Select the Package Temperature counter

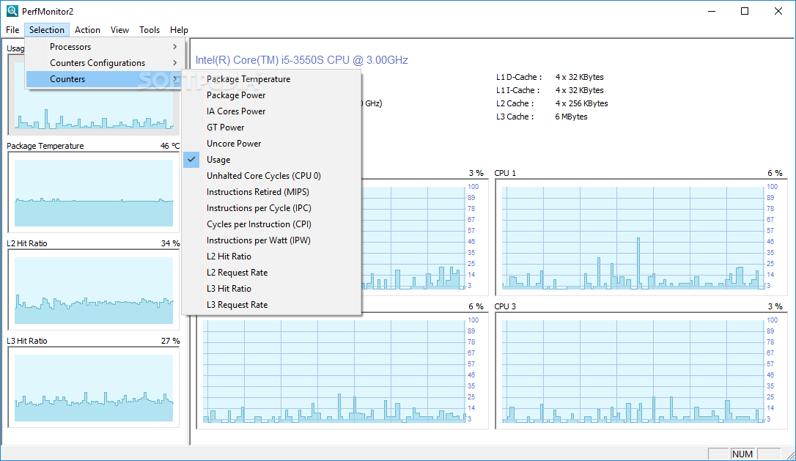(272, 79)
